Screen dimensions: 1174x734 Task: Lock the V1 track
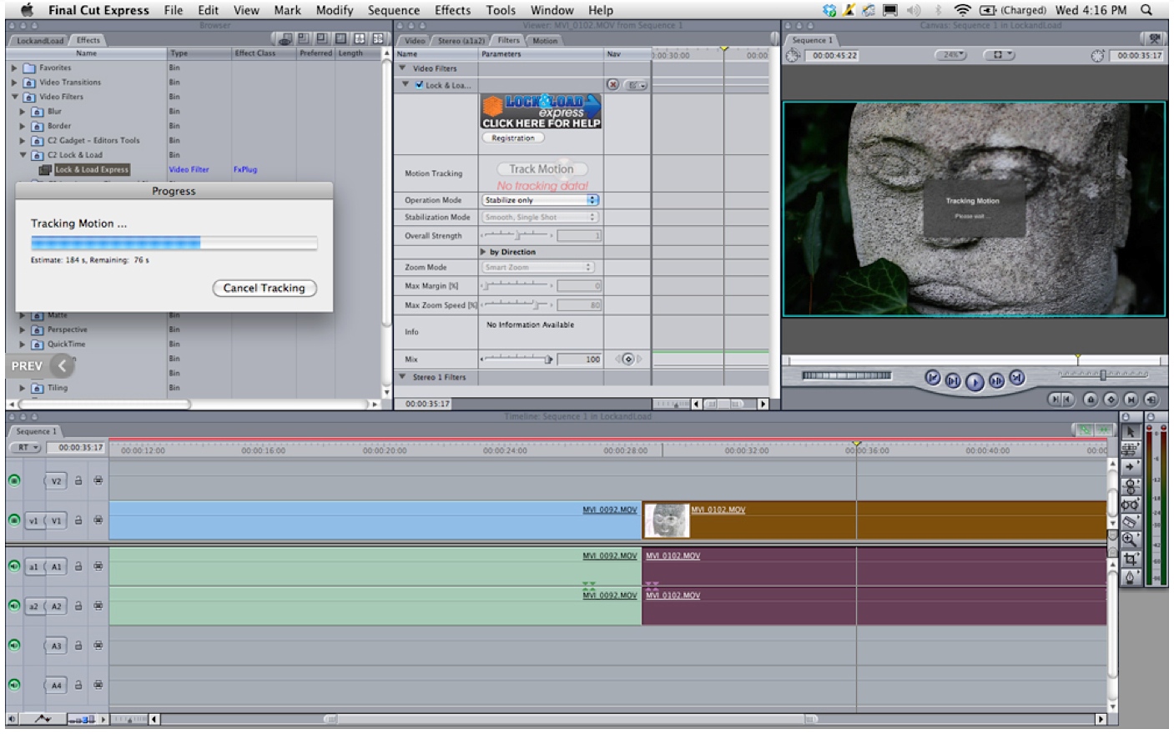click(78, 520)
